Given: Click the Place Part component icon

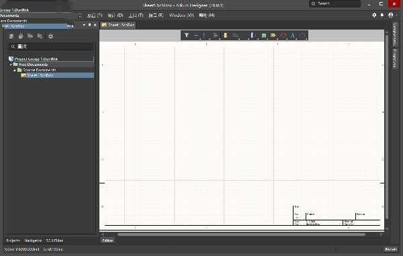Looking at the screenshot, I should click(x=226, y=35).
